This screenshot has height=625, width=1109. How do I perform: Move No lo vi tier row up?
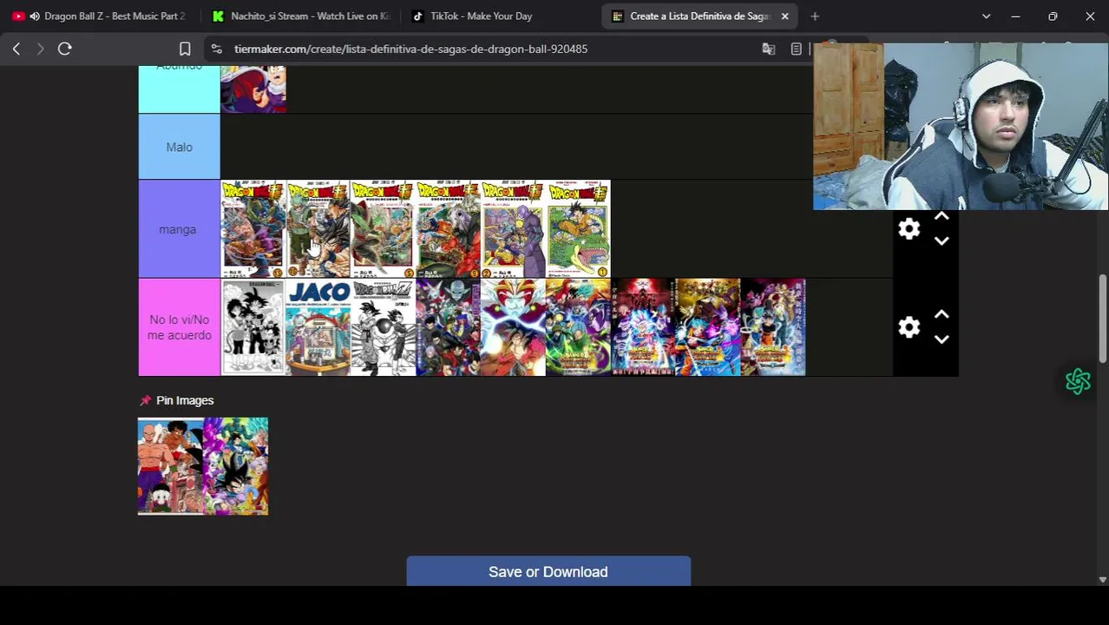click(942, 314)
